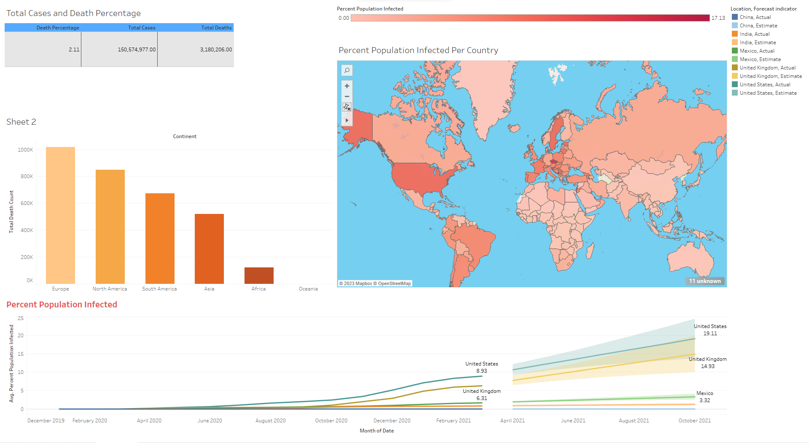The image size is (809, 443).
Task: Click the December 2019 axis tick label
Action: point(46,421)
